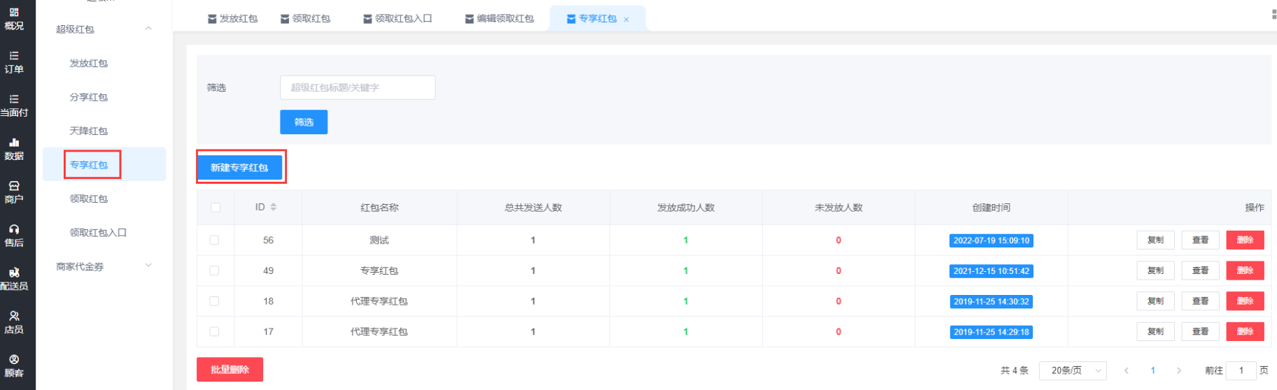Open the 概况 overview sidebar icon

(x=14, y=19)
